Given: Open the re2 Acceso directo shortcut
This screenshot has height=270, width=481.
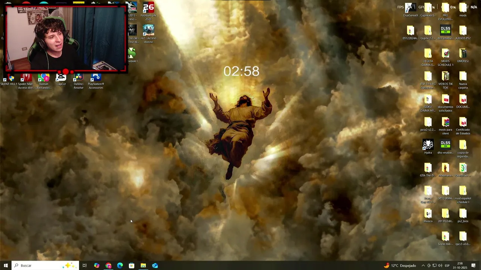Looking at the screenshot, I should pyautogui.click(x=148, y=34).
